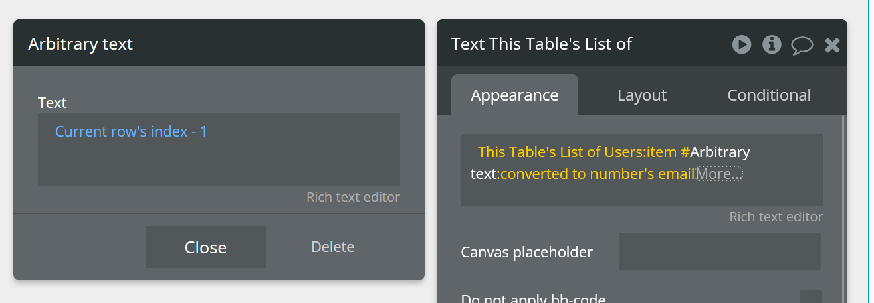Close the Text property editor panel
This screenshot has width=874, height=303.
pyautogui.click(x=832, y=45)
